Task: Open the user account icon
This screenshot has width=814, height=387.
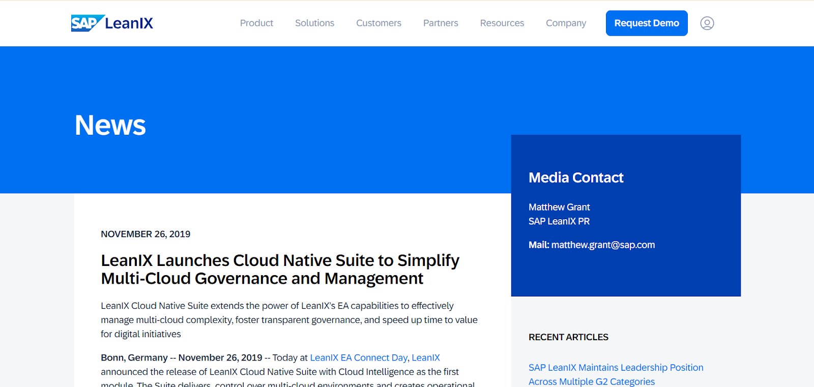Action: [x=707, y=23]
